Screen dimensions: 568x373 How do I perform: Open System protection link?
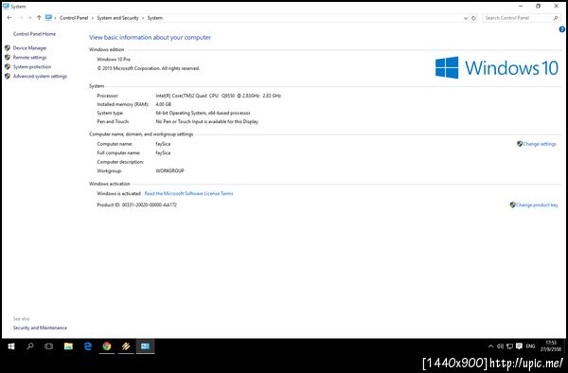coord(32,66)
